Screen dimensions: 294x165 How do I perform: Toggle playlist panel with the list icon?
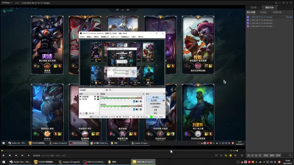242,155
